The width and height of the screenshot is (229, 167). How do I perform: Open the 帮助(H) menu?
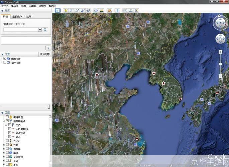(x=52, y=6)
